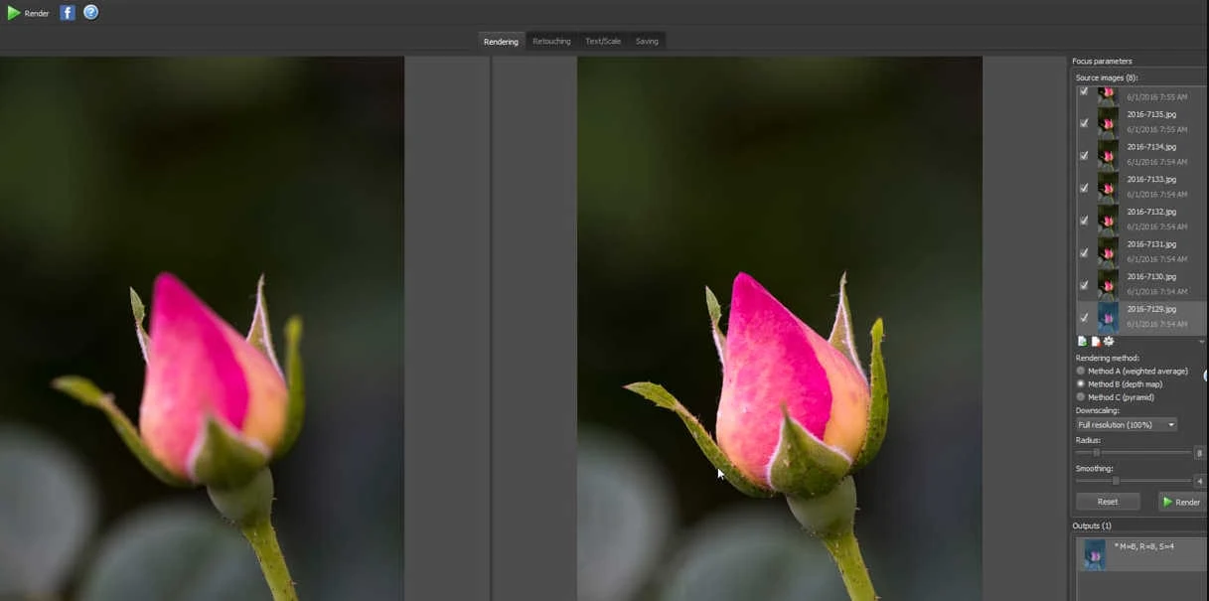
Task: Click the Smoothing slider handle
Action: pyautogui.click(x=1115, y=481)
